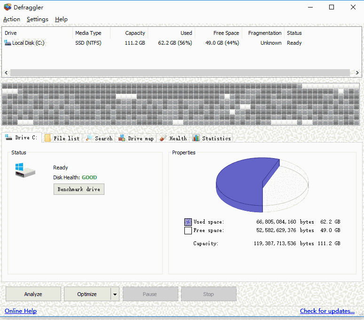Click the Drive map tab icon
This screenshot has height=320, width=364.
(121, 138)
